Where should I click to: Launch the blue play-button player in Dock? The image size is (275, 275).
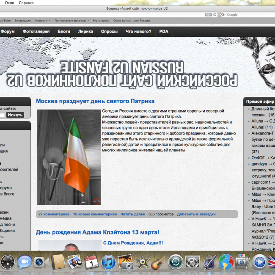260,262
